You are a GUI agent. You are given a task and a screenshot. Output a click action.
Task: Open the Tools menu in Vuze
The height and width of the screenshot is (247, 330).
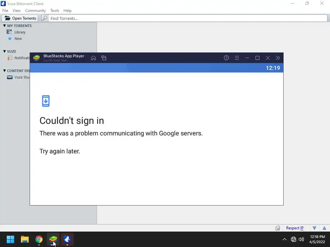click(x=54, y=11)
